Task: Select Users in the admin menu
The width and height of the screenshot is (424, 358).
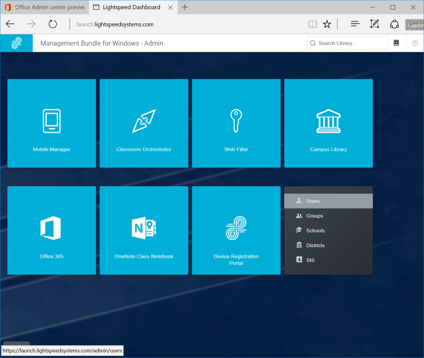Action: 328,201
